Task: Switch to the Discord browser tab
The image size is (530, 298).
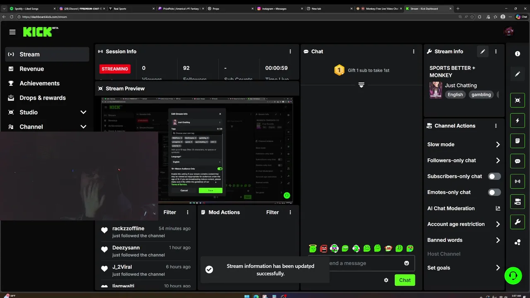Action: pos(82,8)
